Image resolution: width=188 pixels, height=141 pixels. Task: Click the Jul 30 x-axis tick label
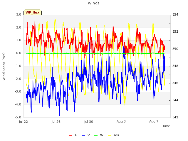(x=89, y=122)
